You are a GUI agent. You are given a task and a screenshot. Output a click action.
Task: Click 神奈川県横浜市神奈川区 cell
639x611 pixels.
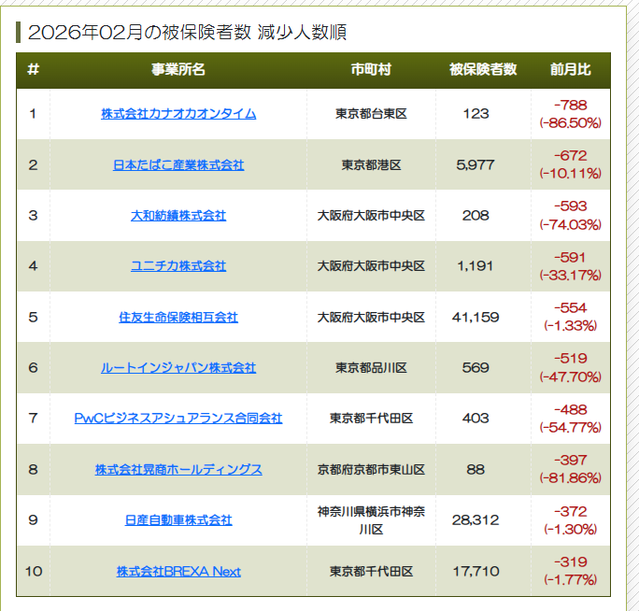coord(371,520)
